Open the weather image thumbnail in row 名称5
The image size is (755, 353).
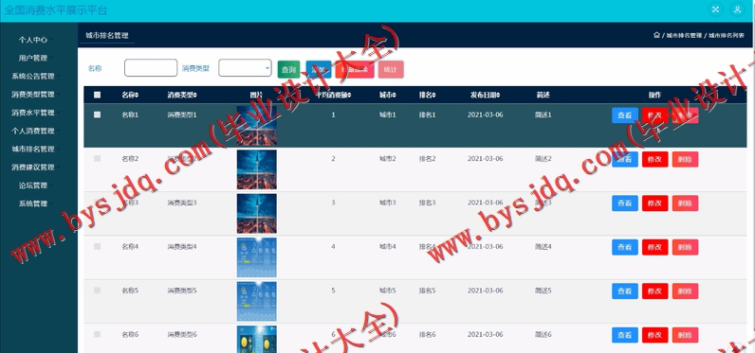[257, 301]
